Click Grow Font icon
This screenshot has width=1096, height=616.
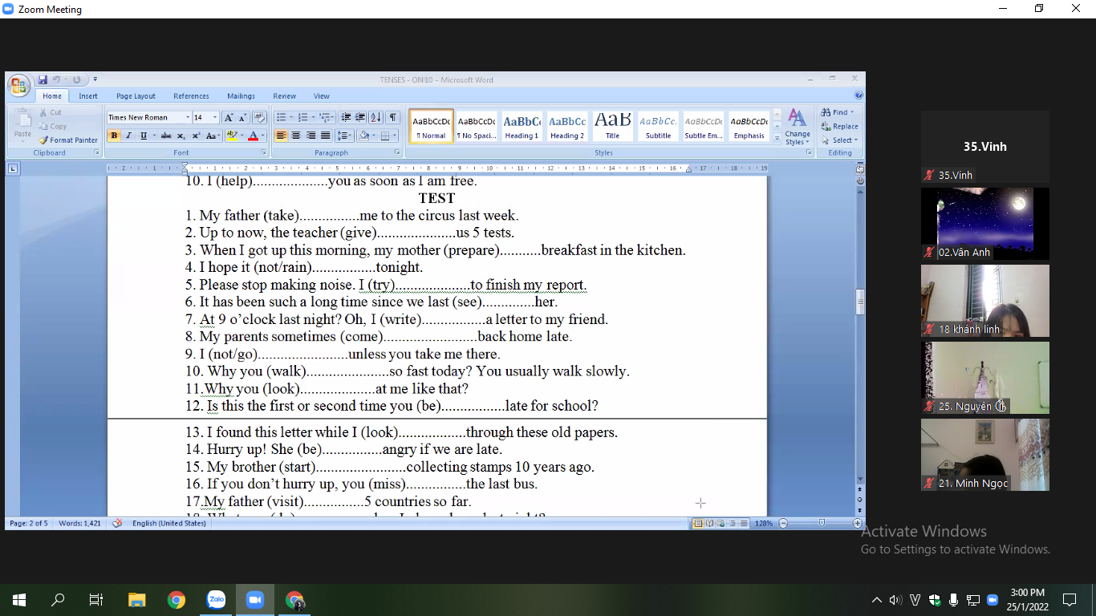point(229,117)
